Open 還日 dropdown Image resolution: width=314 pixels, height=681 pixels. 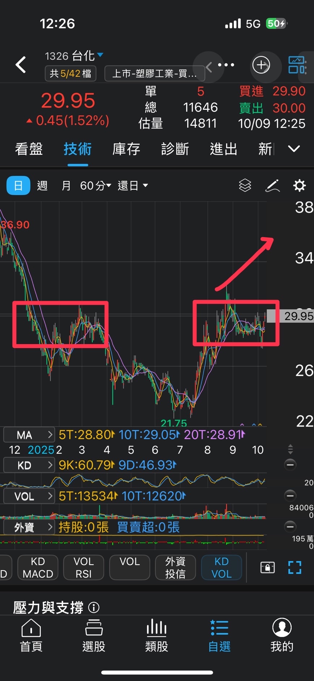click(133, 185)
